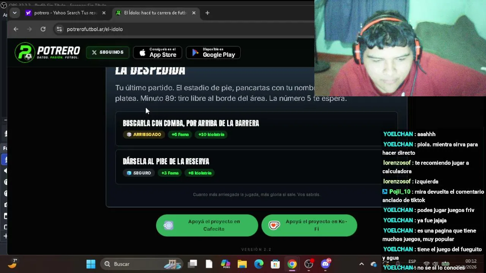Choose 'Dársela al pibe de la reserva'
This screenshot has width=486, height=273.
[x=256, y=167]
